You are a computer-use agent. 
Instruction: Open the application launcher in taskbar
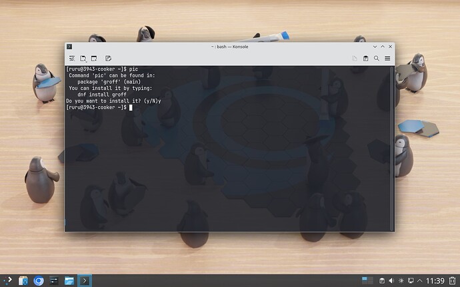tap(7, 280)
